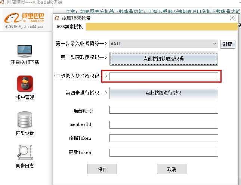Click the 第一步录入帐号简称 label
241x185 pixels.
click(81, 43)
